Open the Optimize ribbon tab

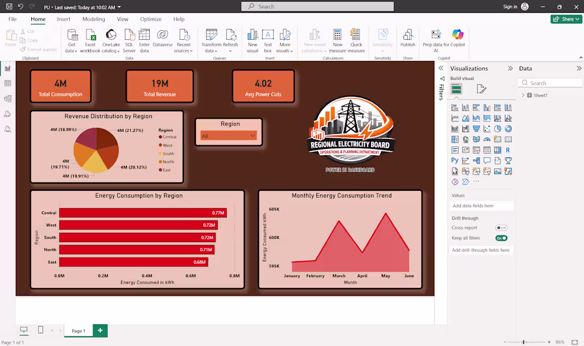pos(151,19)
